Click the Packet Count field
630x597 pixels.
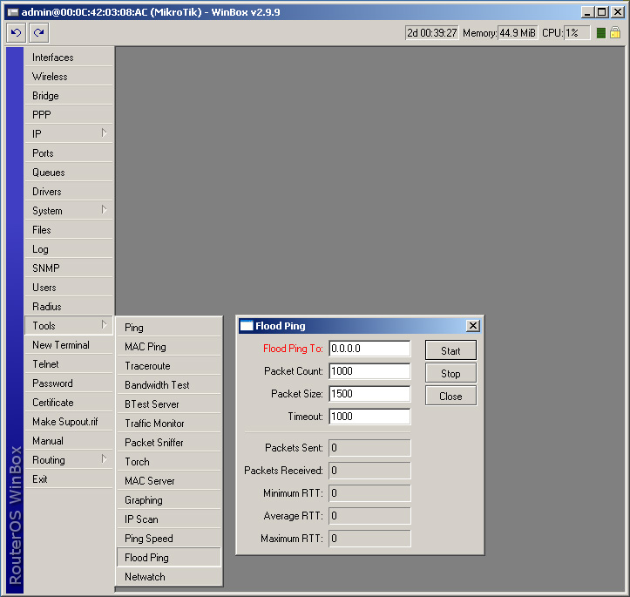(x=369, y=370)
